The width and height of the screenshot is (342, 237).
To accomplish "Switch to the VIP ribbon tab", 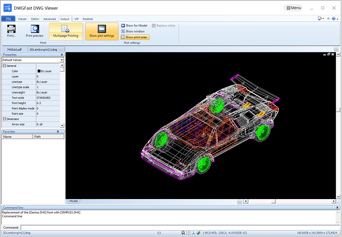I will 77,19.
